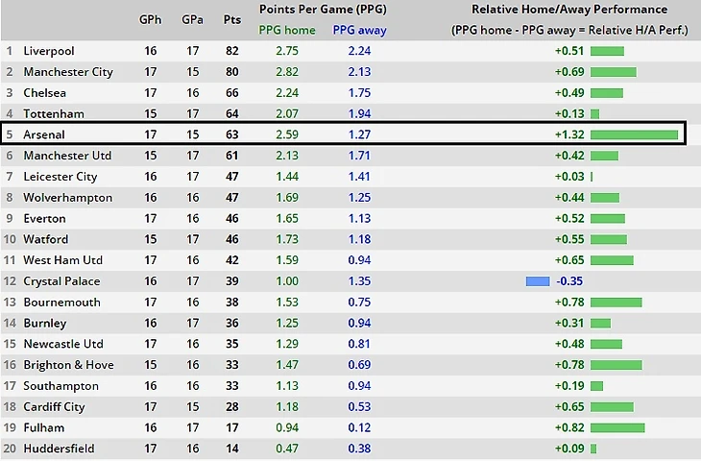Click Crystal Palace's blue negative bar

pos(538,281)
